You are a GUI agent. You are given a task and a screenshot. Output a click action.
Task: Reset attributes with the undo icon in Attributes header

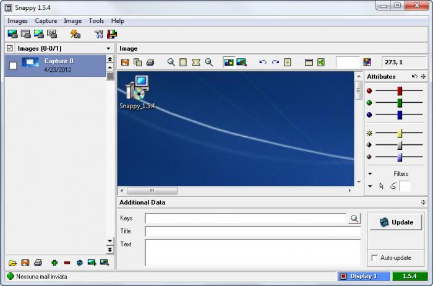click(414, 77)
